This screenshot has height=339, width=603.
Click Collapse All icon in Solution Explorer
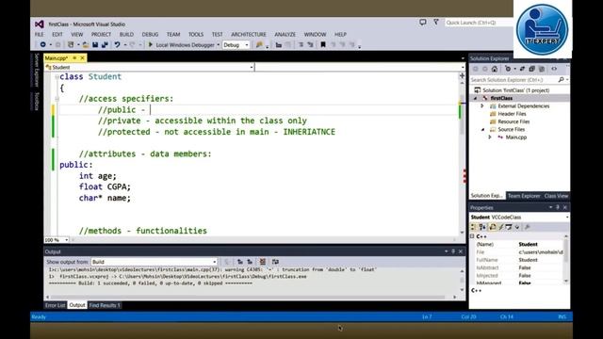(531, 69)
